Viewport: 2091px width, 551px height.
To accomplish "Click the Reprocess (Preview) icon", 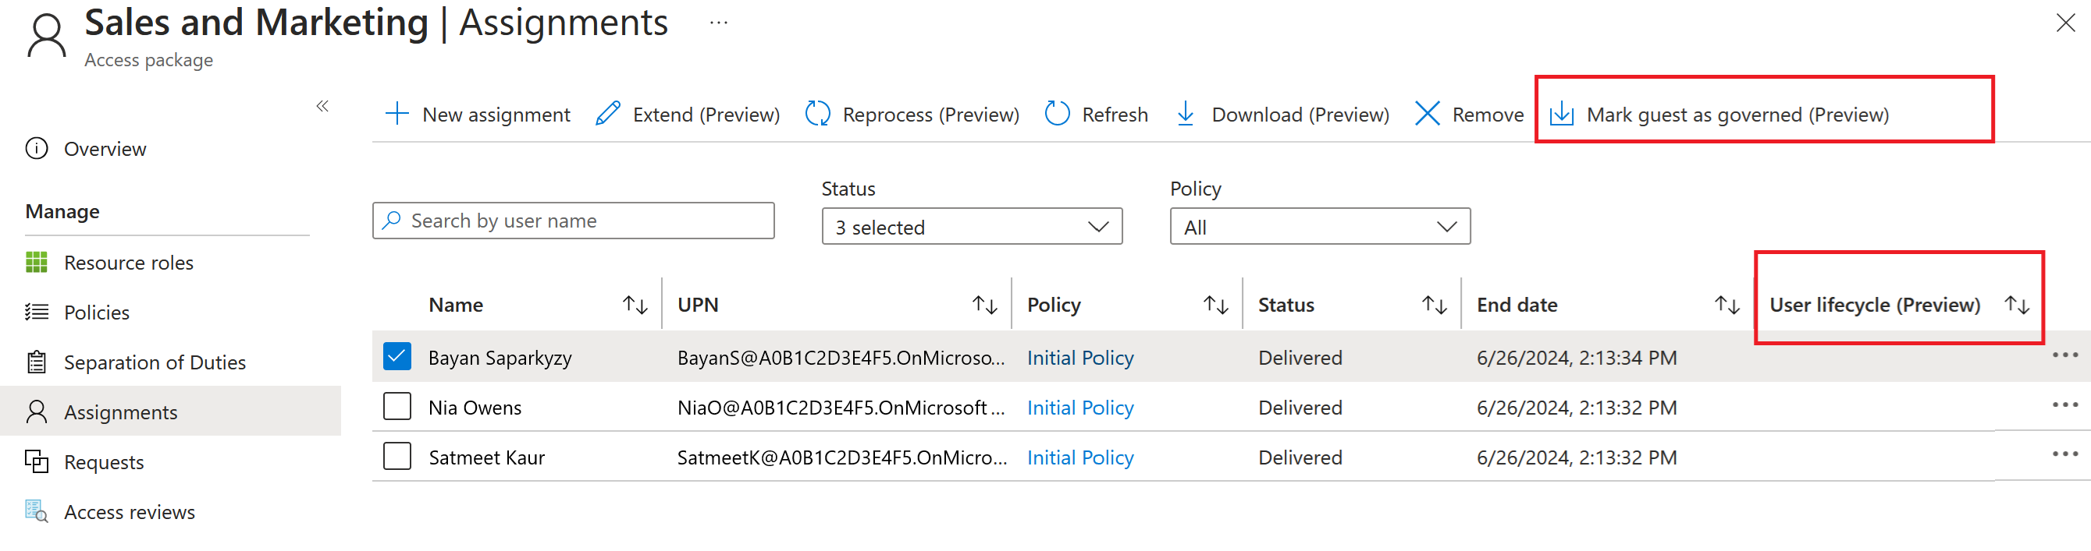I will click(x=817, y=114).
